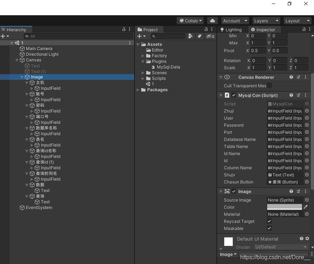
Task: Open the Mysql Con component context menu icon
Action: click(x=306, y=95)
